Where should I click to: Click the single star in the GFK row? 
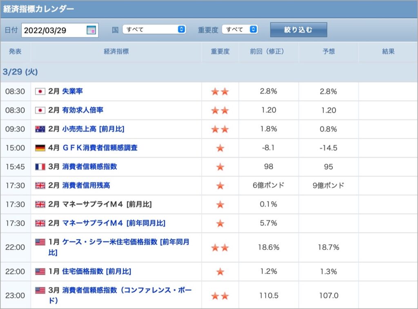tap(220, 148)
